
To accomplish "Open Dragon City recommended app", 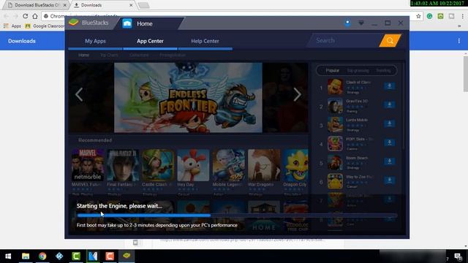I will pos(295,165).
